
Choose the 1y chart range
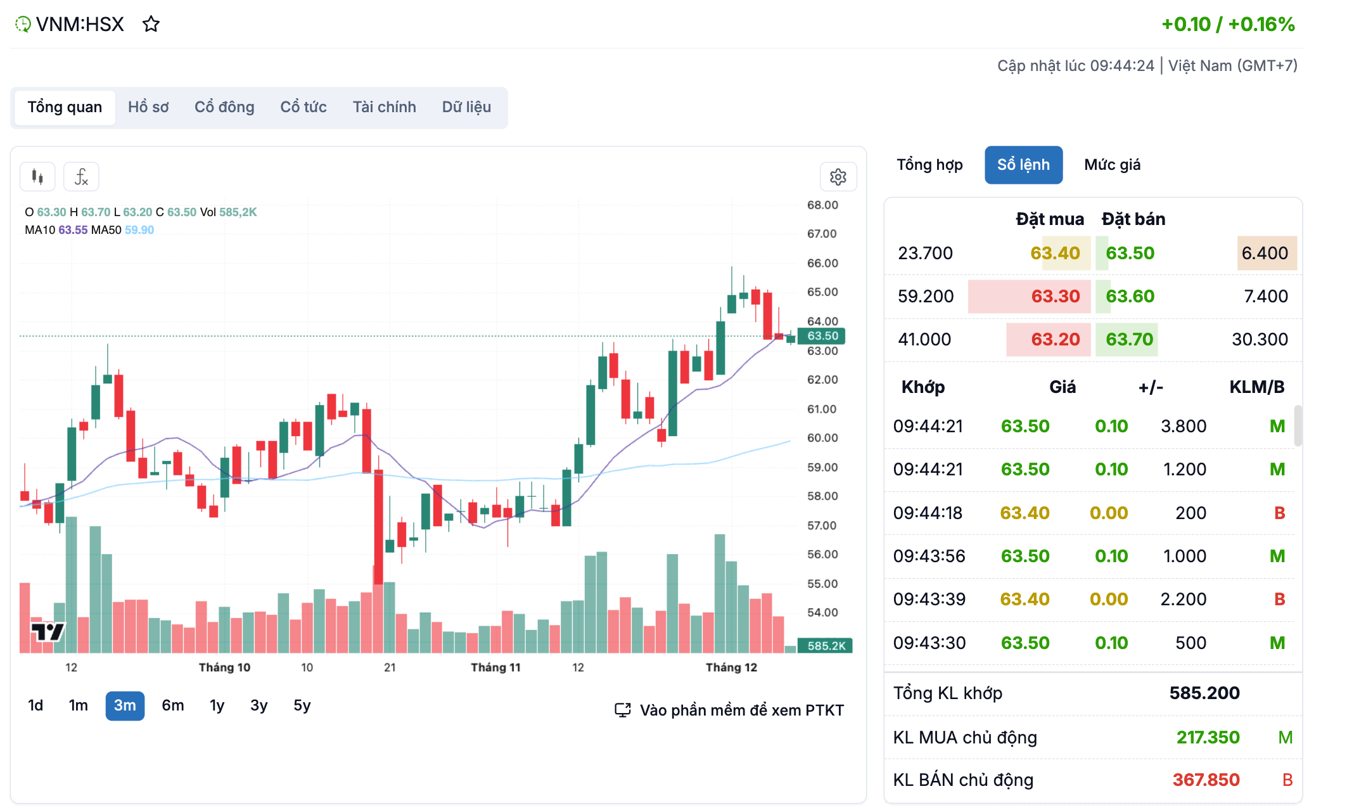click(217, 705)
